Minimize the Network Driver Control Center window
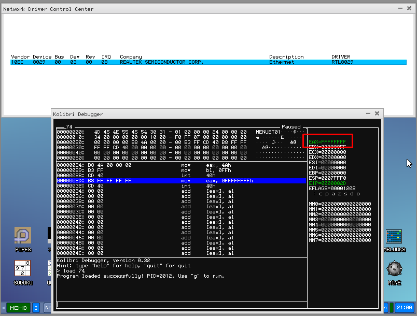The height and width of the screenshot is (316, 417). pos(399,8)
